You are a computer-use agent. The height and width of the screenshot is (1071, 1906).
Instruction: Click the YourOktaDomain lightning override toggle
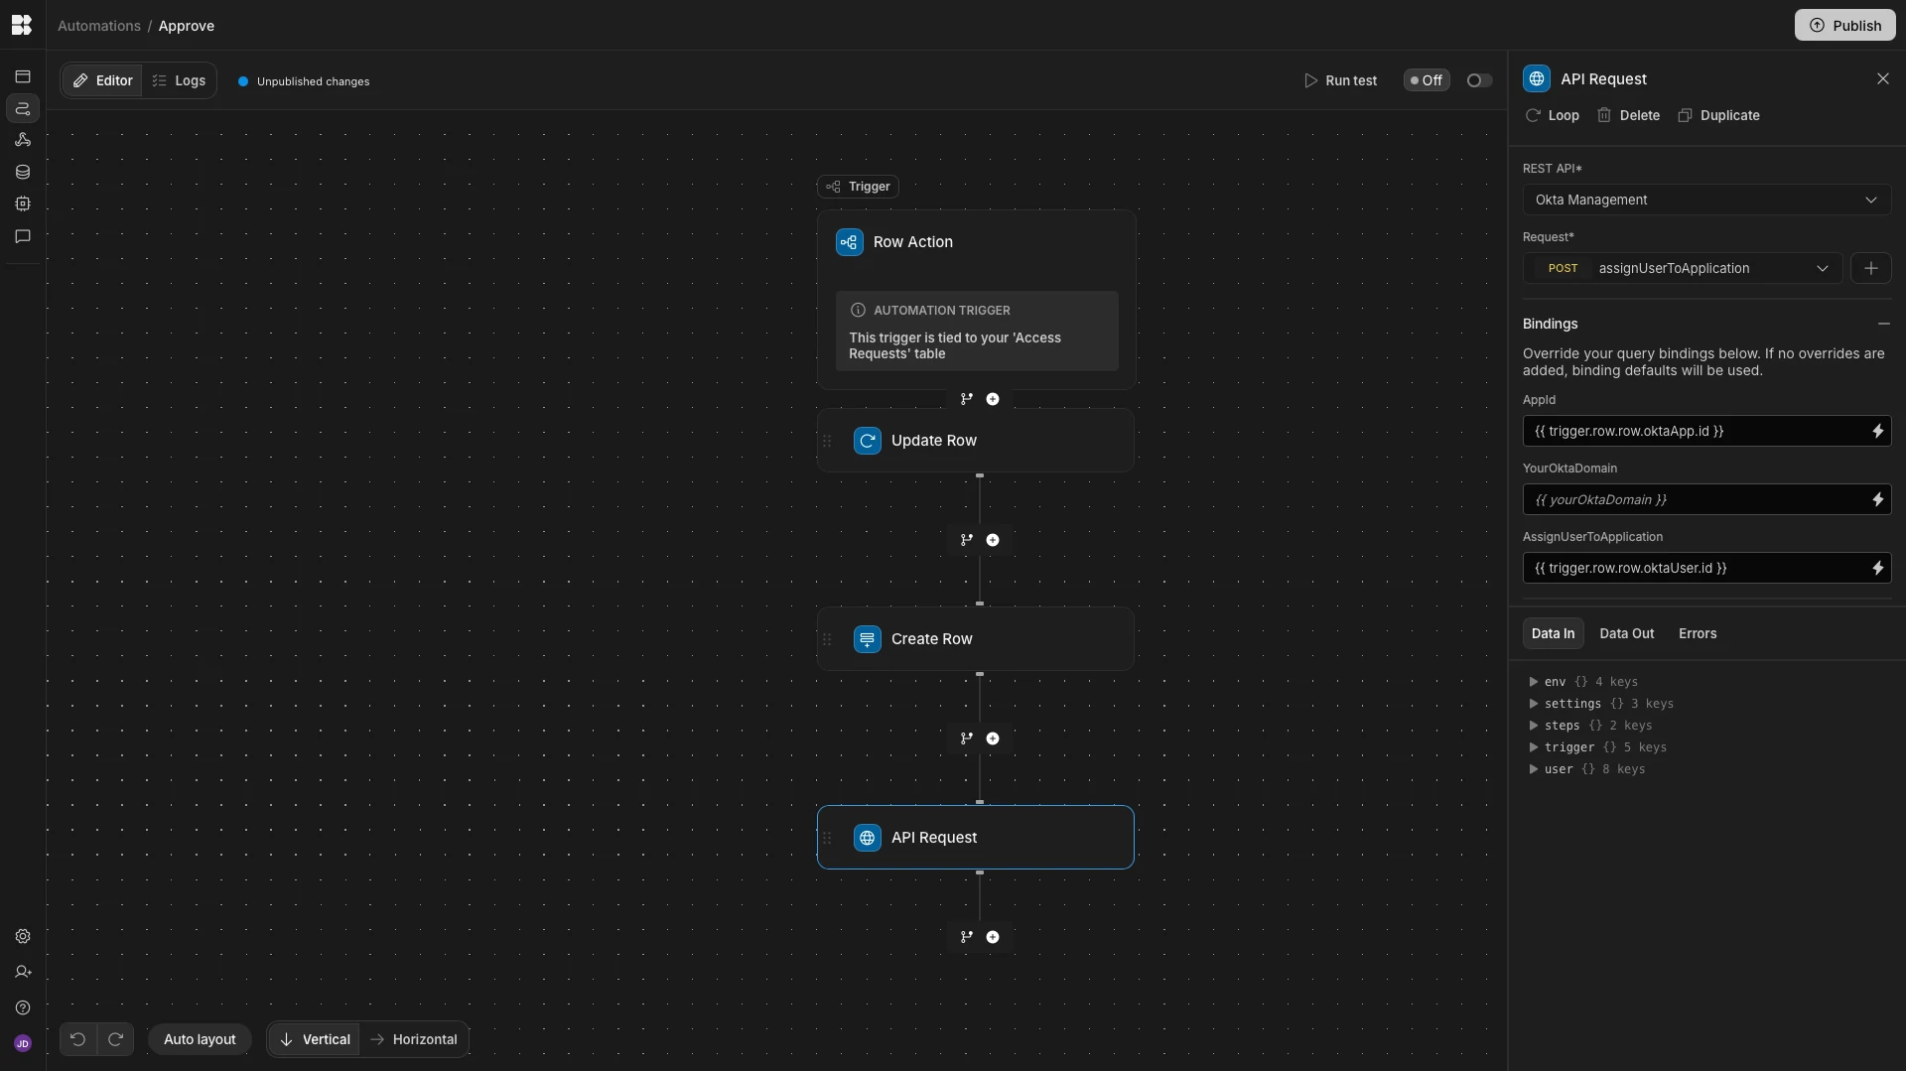click(1877, 499)
